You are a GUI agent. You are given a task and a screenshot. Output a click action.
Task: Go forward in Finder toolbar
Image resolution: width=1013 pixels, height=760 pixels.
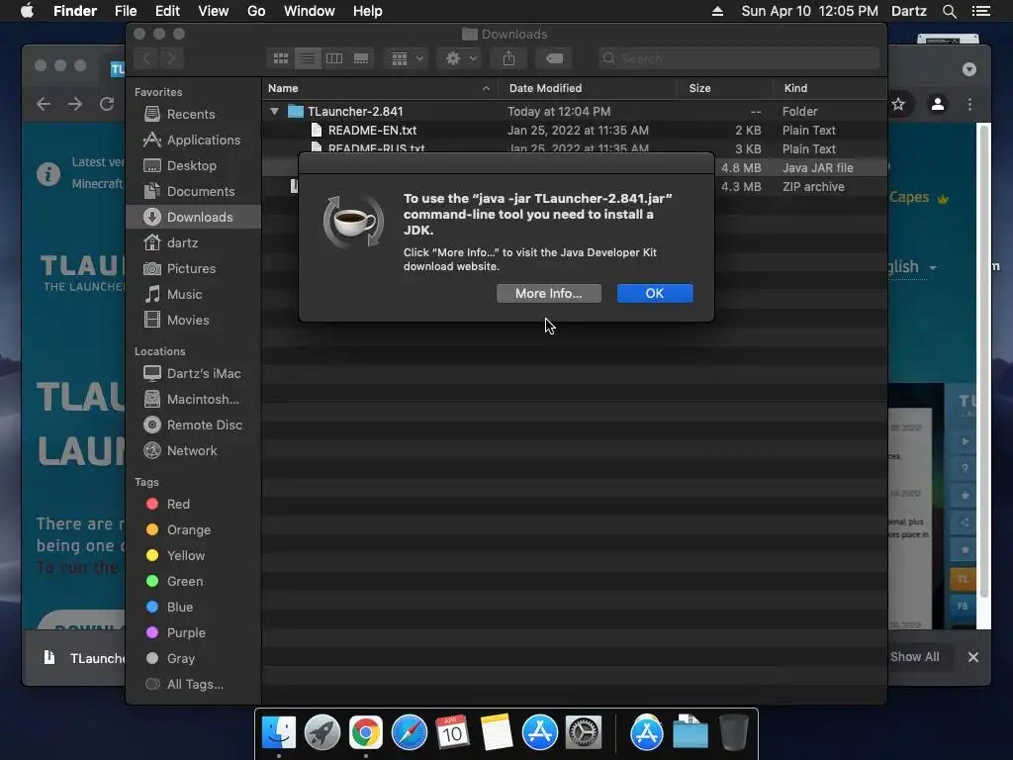(x=172, y=58)
